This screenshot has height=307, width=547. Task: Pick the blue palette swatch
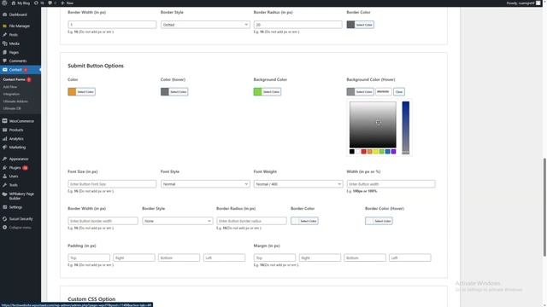tap(387, 152)
